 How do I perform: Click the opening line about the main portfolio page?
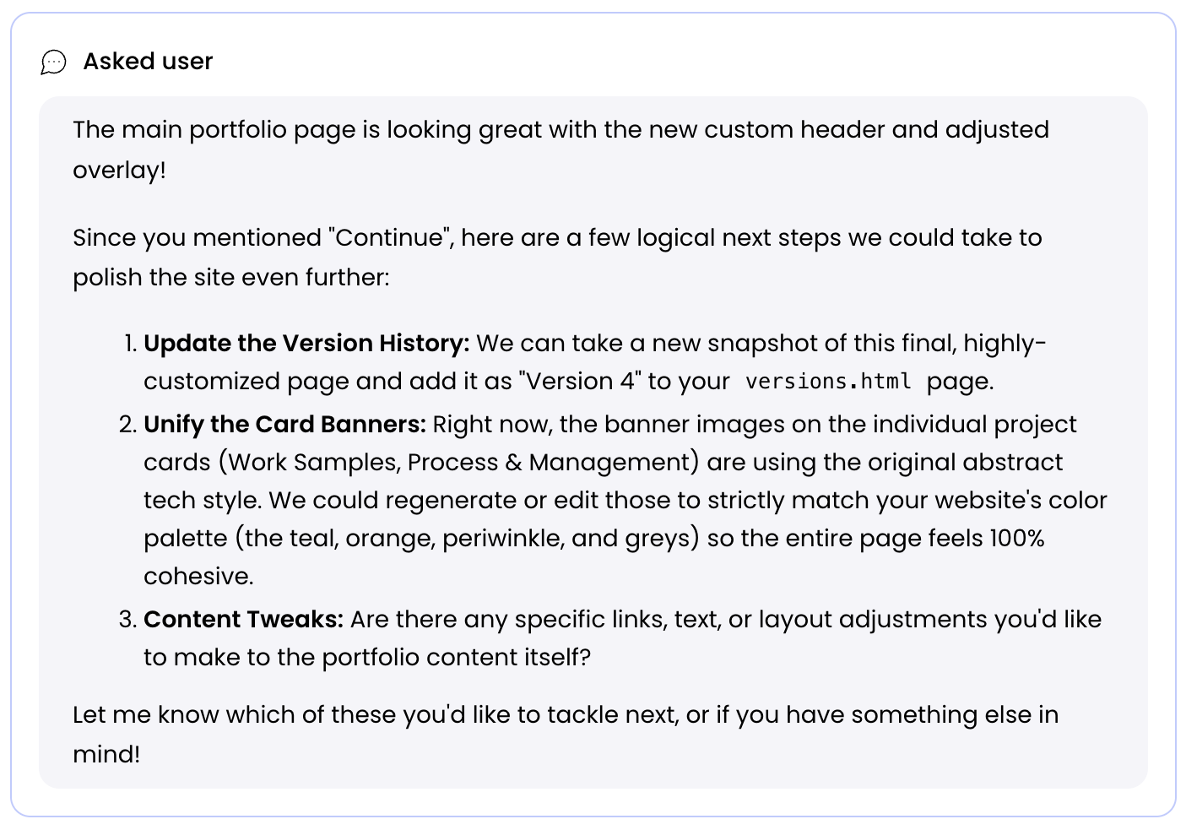(x=561, y=130)
